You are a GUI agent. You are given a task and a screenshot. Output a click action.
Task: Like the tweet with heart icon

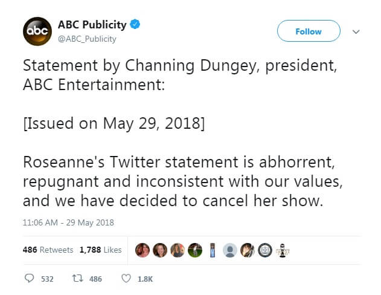(126, 279)
